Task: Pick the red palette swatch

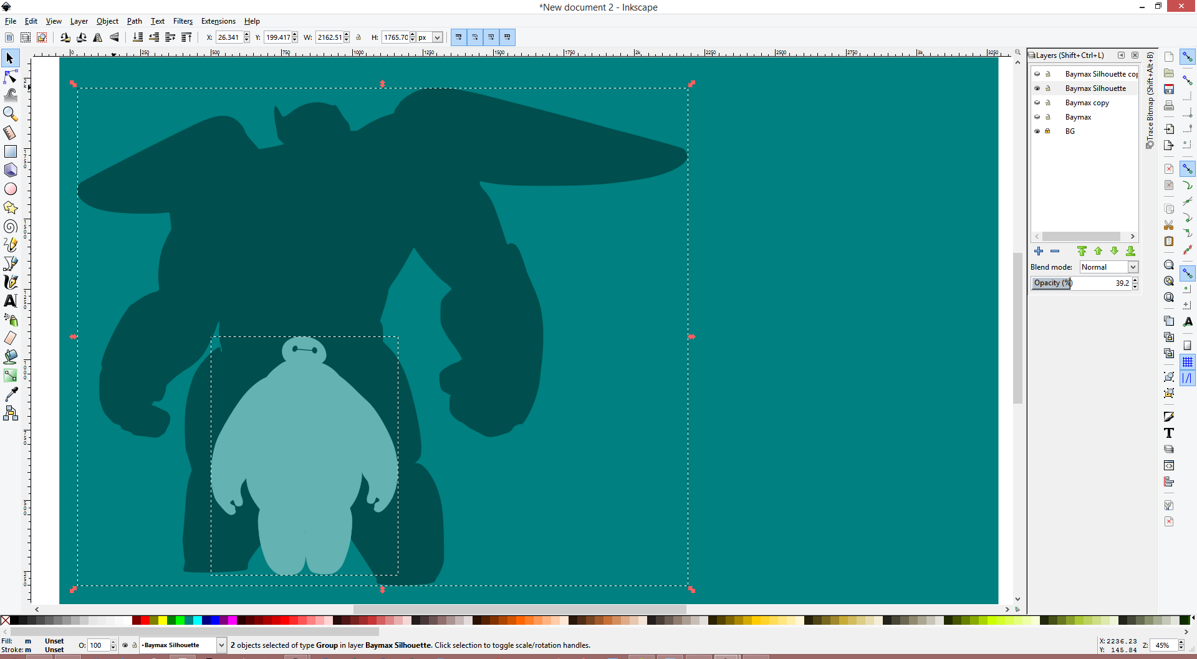Action: [145, 620]
